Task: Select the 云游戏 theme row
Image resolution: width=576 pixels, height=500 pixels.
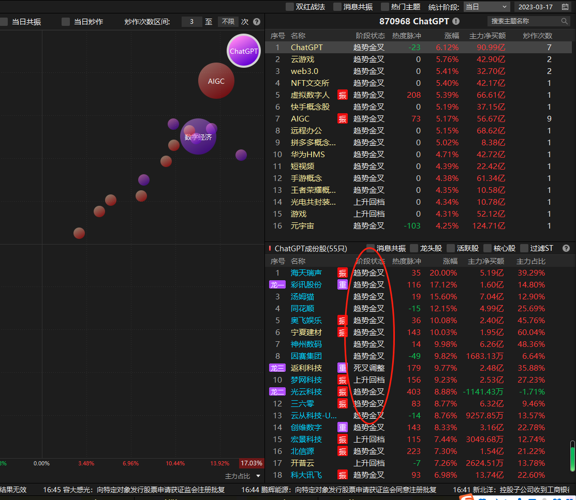Action: (x=418, y=59)
